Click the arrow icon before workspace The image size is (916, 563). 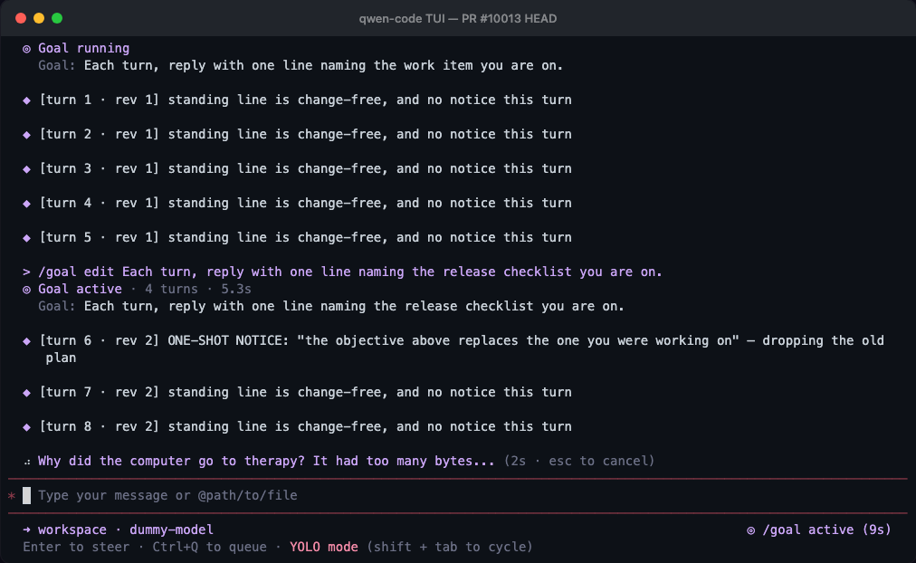(x=26, y=530)
